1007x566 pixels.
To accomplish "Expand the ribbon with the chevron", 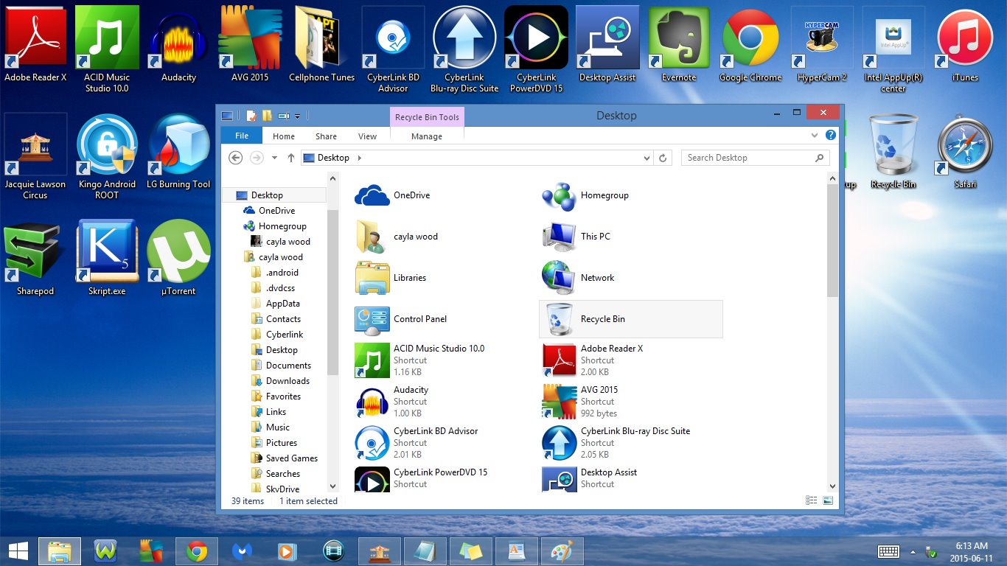I will 815,136.
